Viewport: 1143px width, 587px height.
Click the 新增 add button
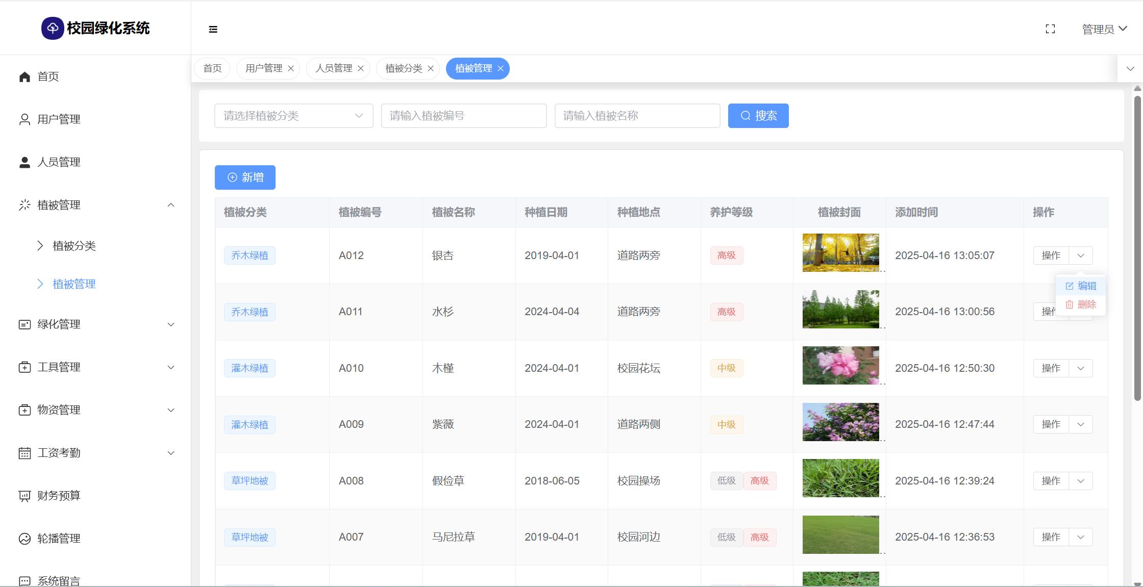coord(245,177)
